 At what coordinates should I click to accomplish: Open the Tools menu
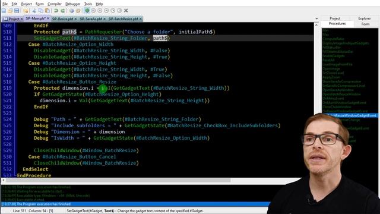[88, 4]
